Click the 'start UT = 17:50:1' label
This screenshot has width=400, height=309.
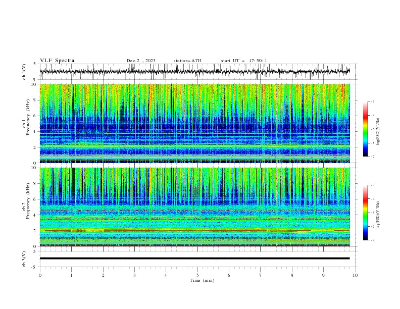tap(244, 61)
